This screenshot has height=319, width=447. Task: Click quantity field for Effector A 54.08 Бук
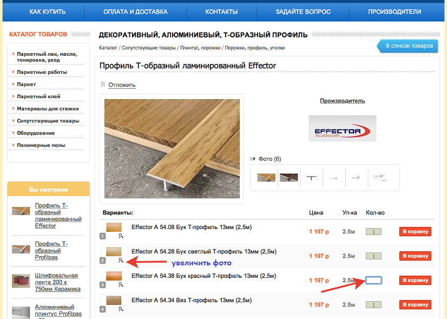[373, 232]
